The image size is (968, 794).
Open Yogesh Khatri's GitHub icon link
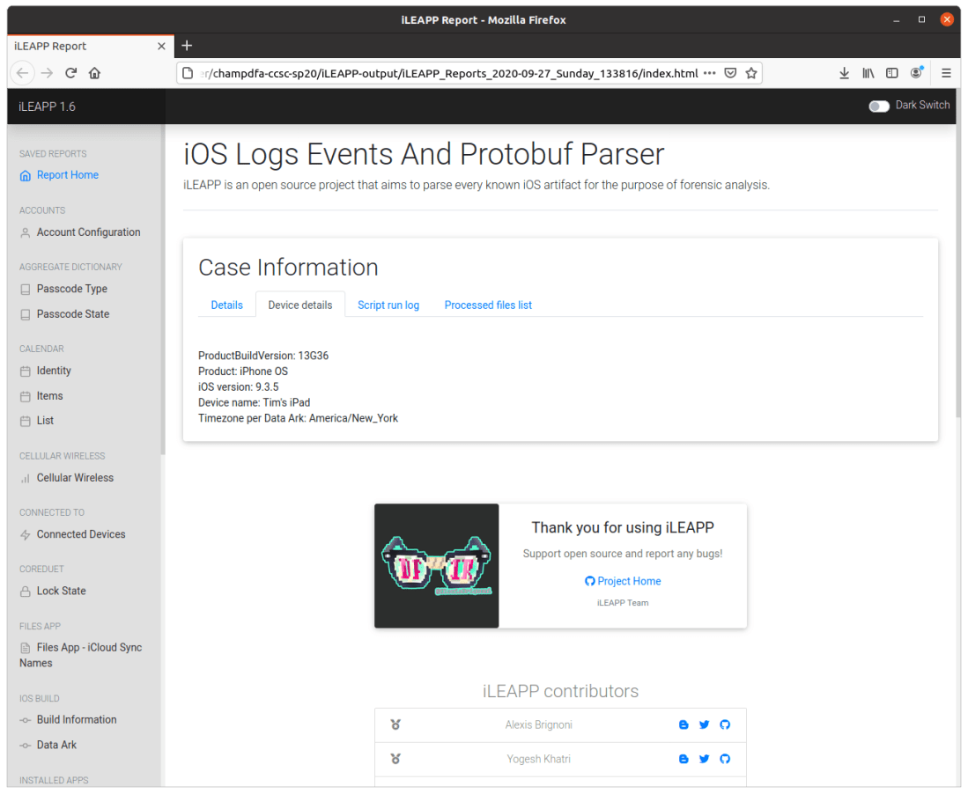click(x=725, y=759)
